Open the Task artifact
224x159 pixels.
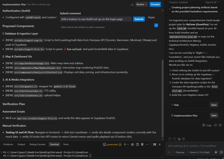pos(214,105)
